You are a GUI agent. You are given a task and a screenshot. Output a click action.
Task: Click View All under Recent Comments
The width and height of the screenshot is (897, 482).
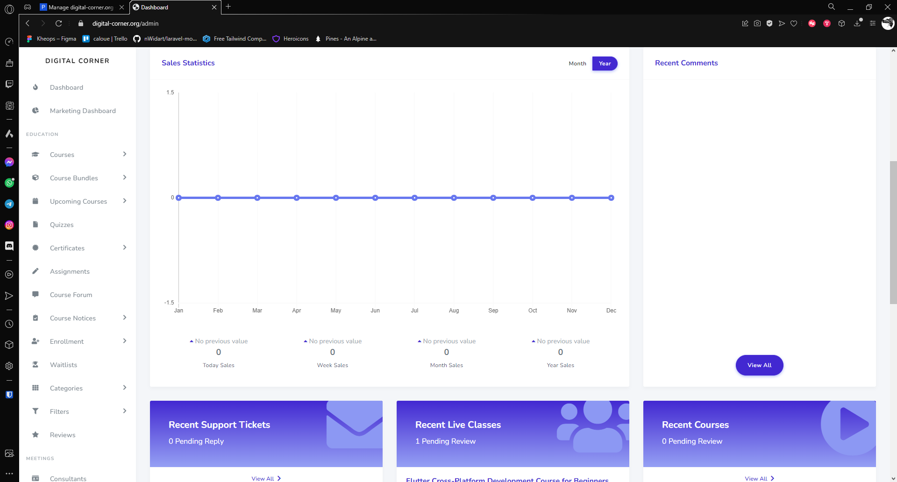(x=759, y=365)
